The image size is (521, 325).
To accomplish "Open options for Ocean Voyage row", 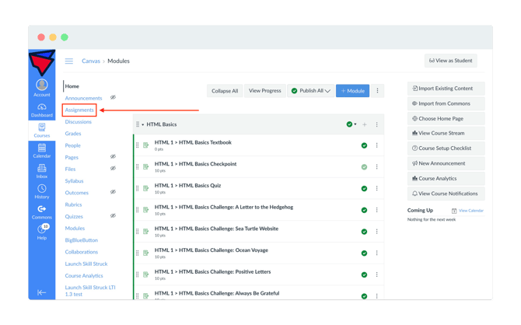I will (377, 253).
